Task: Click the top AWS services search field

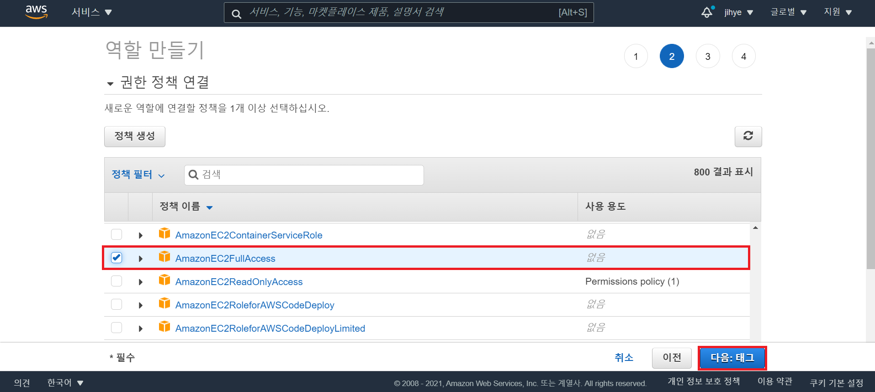Action: (x=409, y=12)
